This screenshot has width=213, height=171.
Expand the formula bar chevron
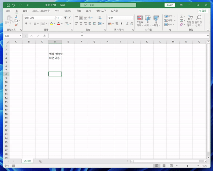coord(208,36)
